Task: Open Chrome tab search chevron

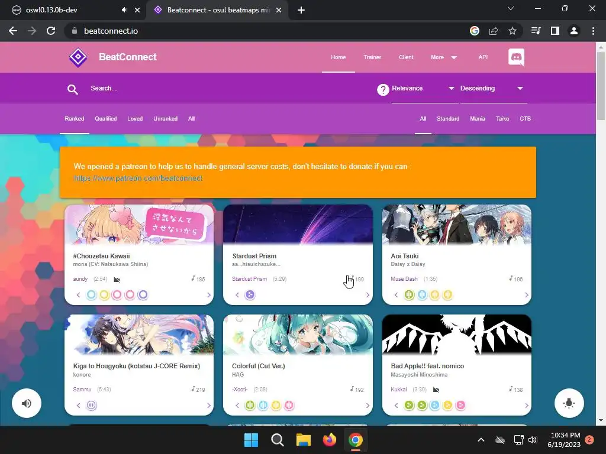Action: tap(511, 8)
